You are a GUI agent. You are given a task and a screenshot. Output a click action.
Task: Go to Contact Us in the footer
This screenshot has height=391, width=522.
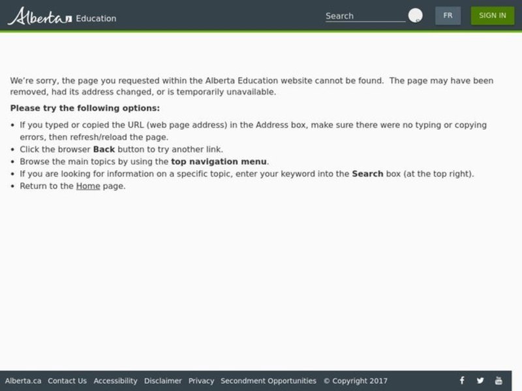(x=67, y=381)
